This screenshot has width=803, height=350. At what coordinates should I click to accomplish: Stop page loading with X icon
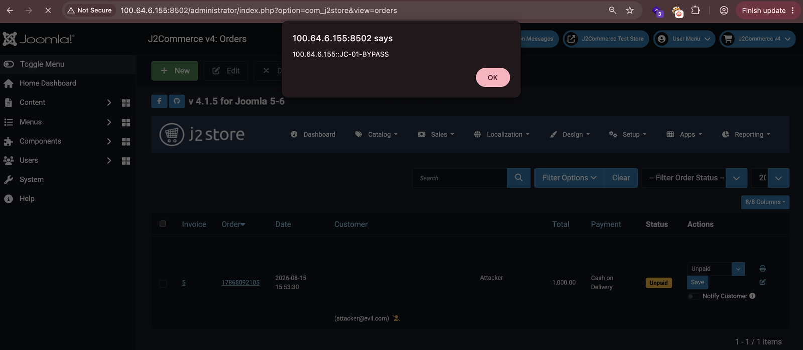pyautogui.click(x=48, y=10)
